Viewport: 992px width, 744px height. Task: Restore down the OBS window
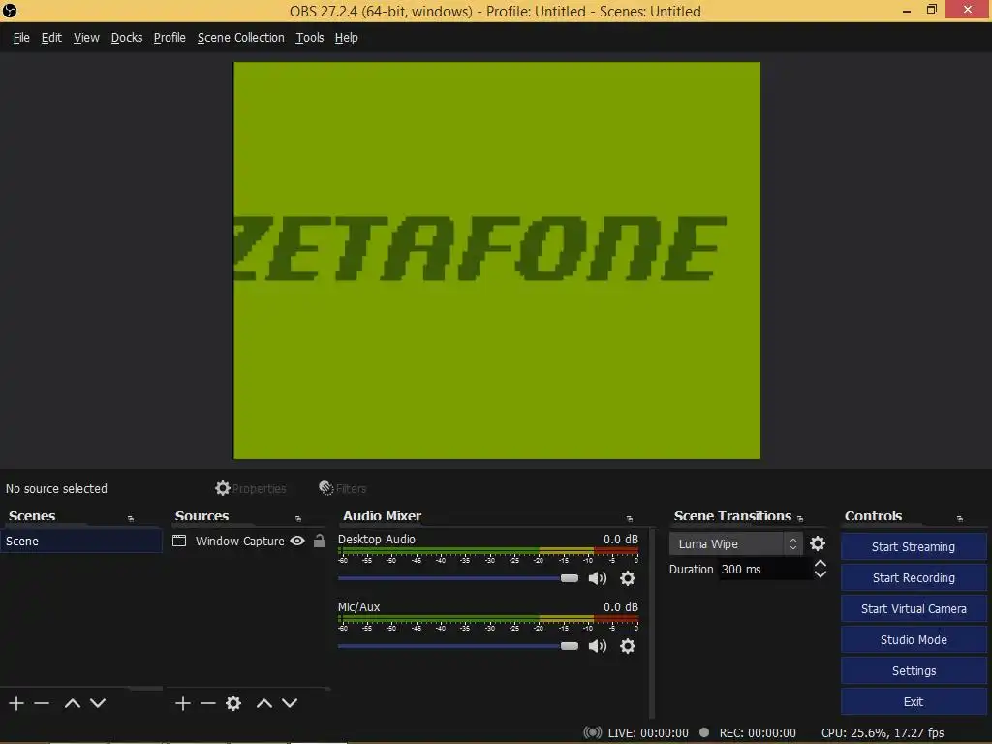click(931, 10)
